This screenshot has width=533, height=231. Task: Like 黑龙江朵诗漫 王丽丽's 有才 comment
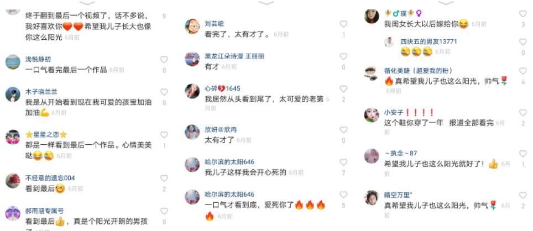pyautogui.click(x=344, y=56)
